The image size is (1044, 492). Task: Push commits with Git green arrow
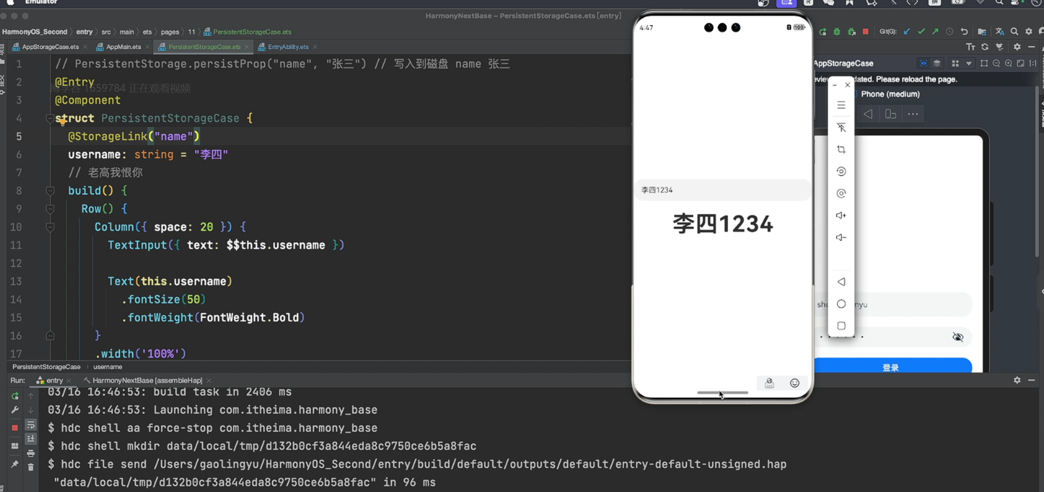point(935,32)
